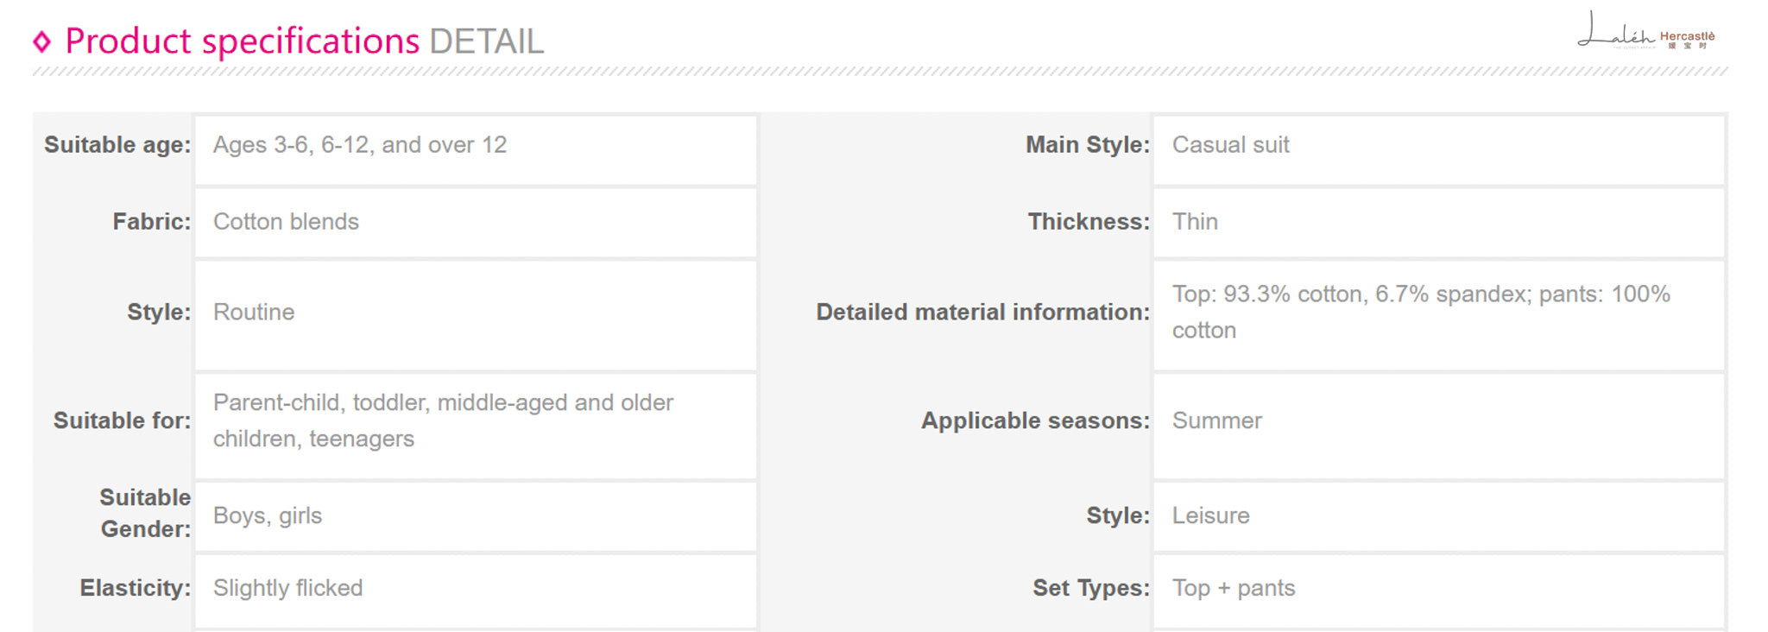The image size is (1768, 632).
Task: Click the Set Types label
Action: [x=1091, y=588]
